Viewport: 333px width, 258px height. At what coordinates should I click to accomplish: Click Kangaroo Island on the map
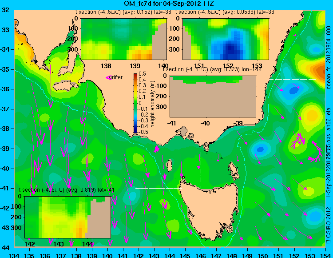click(x=65, y=87)
